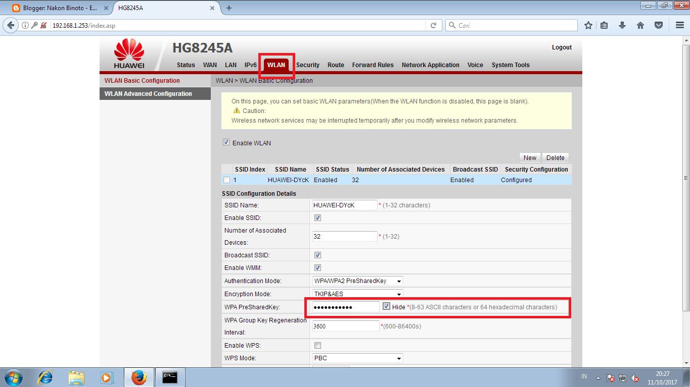Open the IPv6 menu tab
Viewport: 690px width, 387px height.
251,65
